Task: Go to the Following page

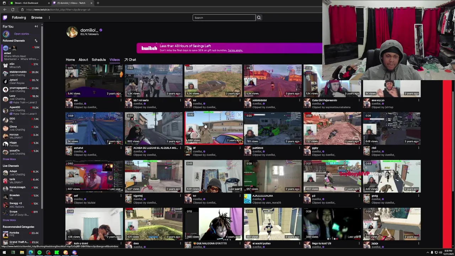Action: click(x=19, y=17)
